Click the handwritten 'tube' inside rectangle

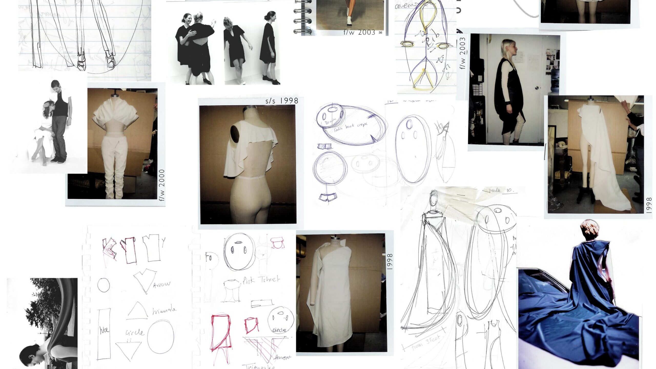point(104,330)
